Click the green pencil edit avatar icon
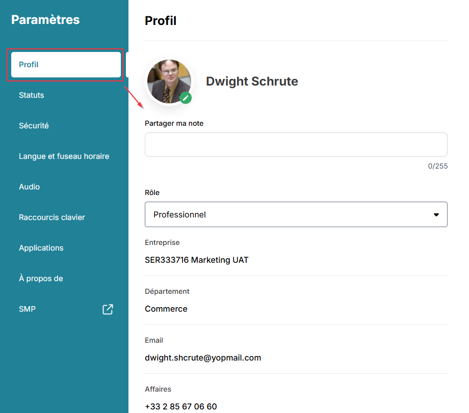This screenshot has width=469, height=413. point(186,98)
